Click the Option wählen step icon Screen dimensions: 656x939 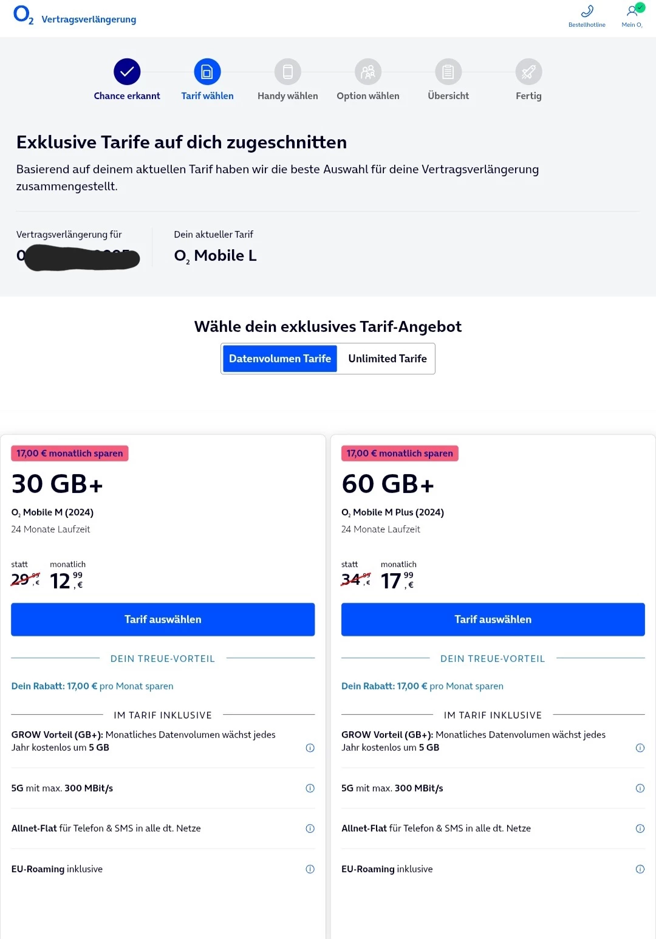coord(368,72)
